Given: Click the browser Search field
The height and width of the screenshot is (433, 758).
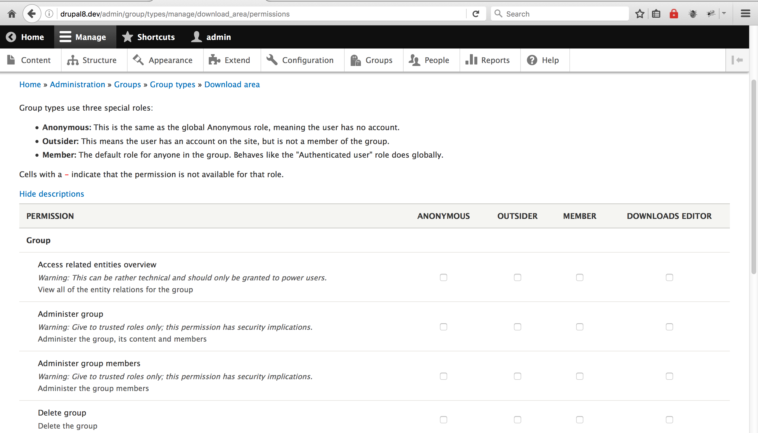Looking at the screenshot, I should 560,14.
